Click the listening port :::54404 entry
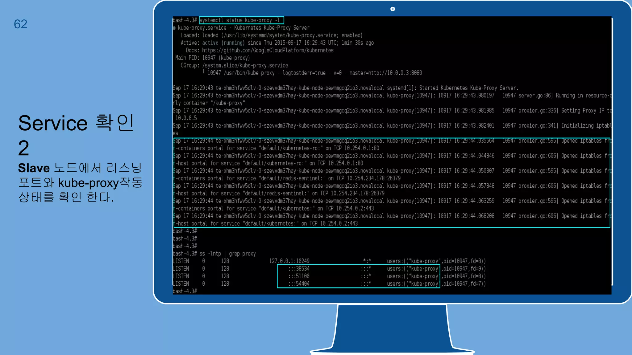Viewport: 632px width, 355px height. click(299, 284)
